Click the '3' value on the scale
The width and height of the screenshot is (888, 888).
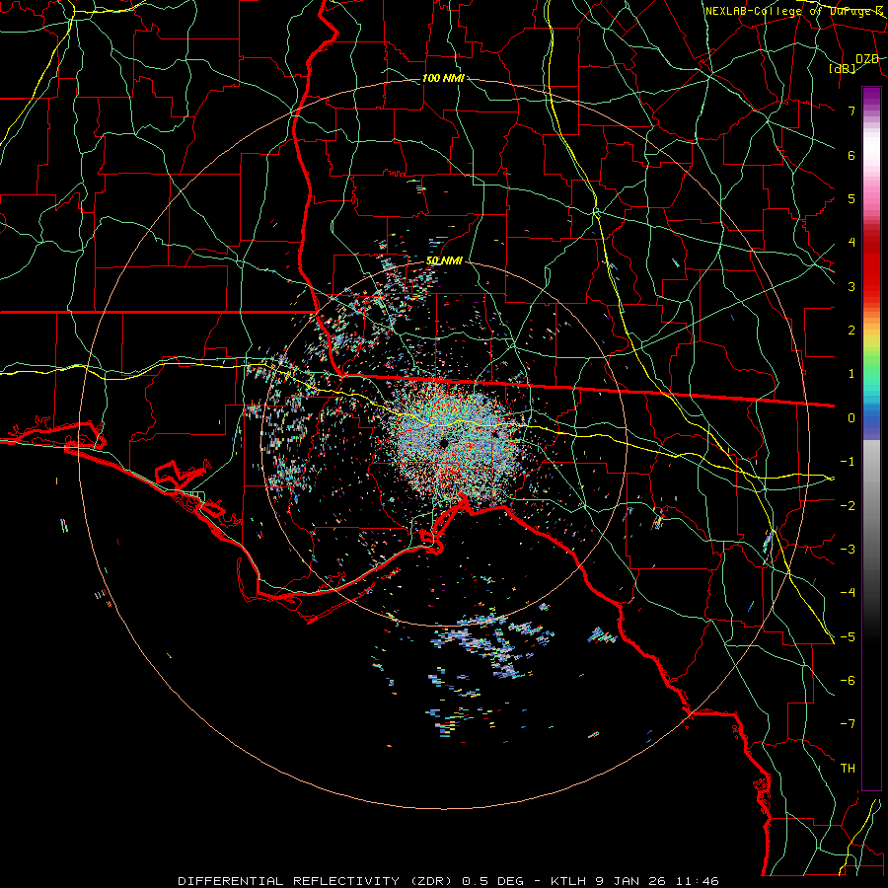click(x=851, y=286)
